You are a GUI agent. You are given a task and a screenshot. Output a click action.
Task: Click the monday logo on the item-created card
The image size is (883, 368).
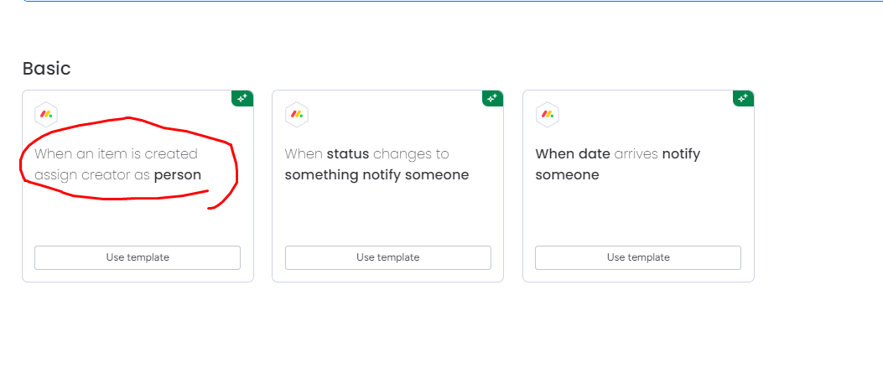(46, 115)
